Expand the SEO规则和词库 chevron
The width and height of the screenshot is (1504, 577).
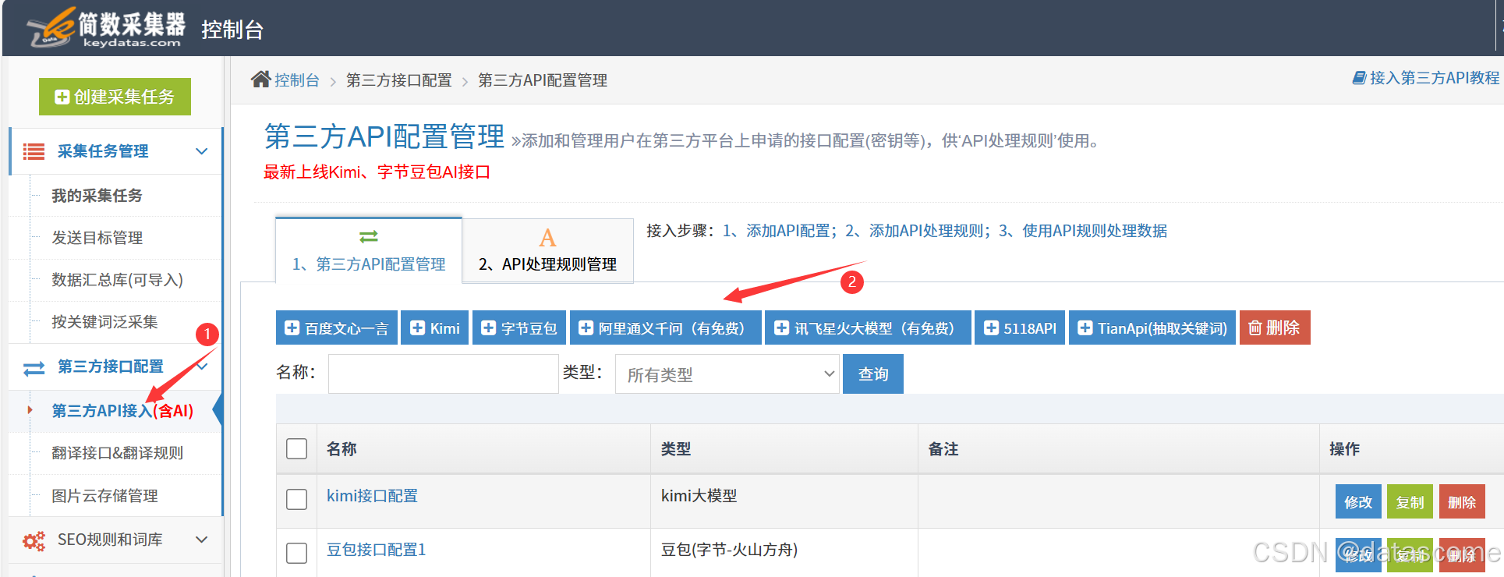coord(202,540)
